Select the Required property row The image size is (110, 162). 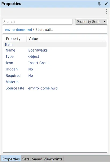[x=55, y=76]
